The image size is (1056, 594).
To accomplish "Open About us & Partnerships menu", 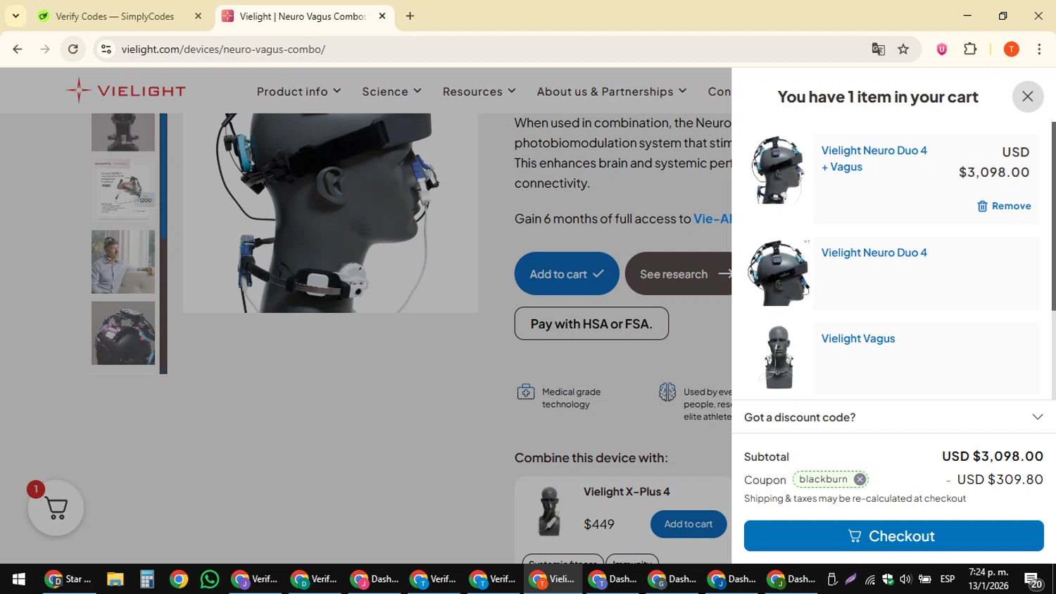I will pyautogui.click(x=611, y=92).
